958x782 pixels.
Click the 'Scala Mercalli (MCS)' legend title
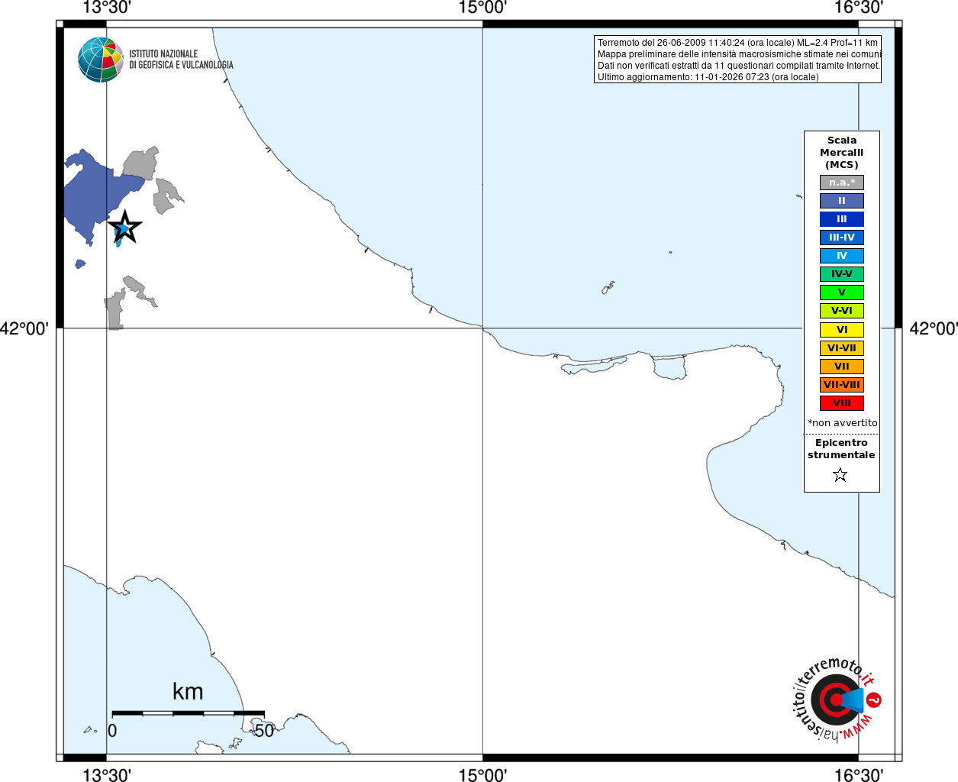(842, 153)
